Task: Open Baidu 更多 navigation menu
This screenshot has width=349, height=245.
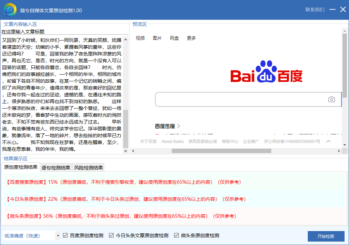Action: (x=191, y=38)
